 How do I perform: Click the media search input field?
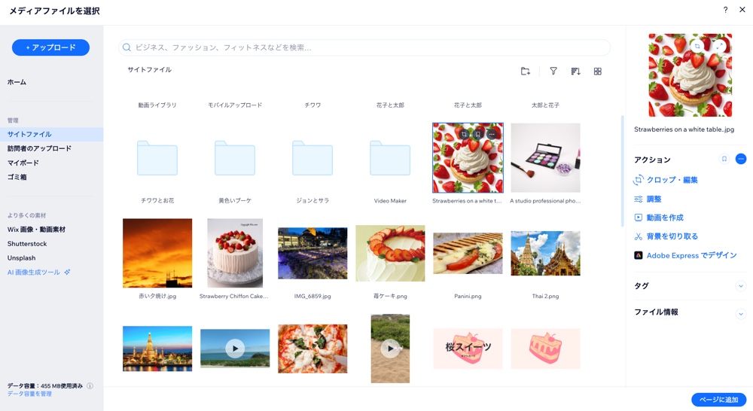pos(364,47)
